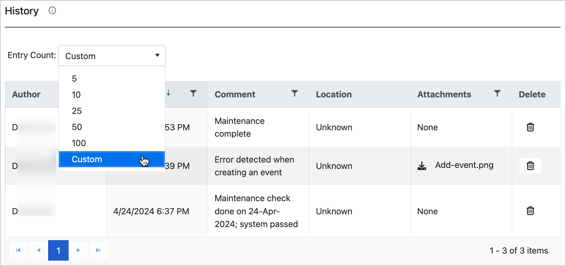Select 10 from entry count list
566x266 pixels.
[x=76, y=95]
